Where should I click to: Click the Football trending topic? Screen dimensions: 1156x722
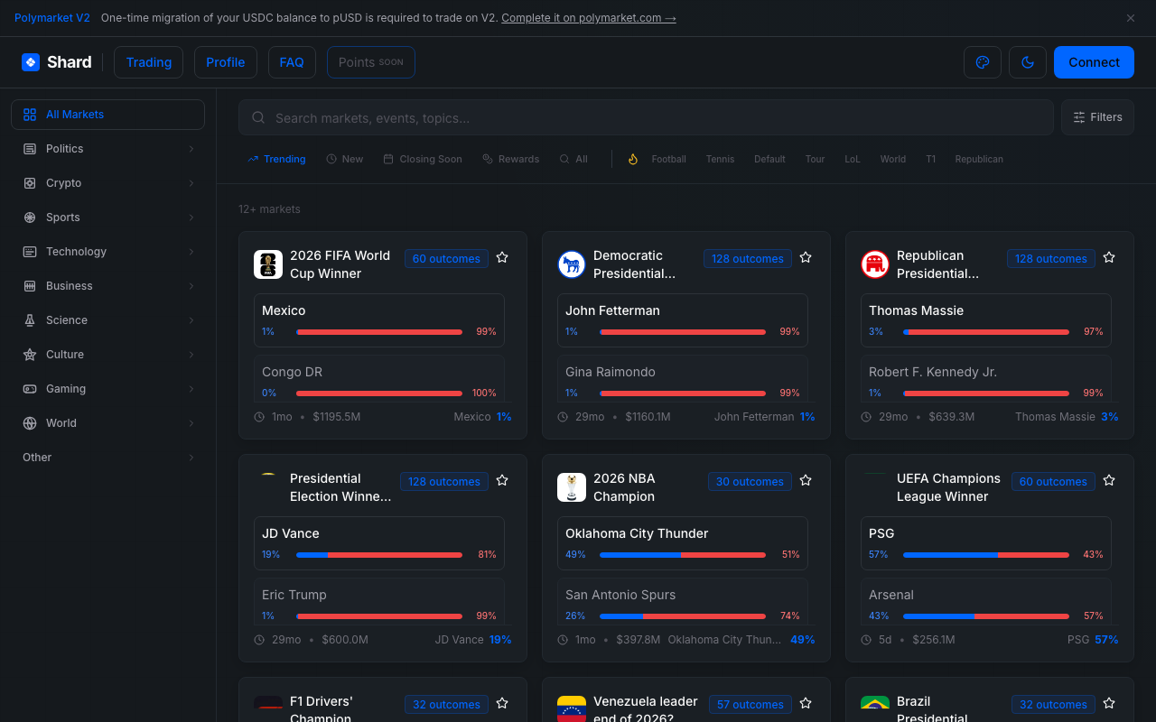[x=669, y=159]
